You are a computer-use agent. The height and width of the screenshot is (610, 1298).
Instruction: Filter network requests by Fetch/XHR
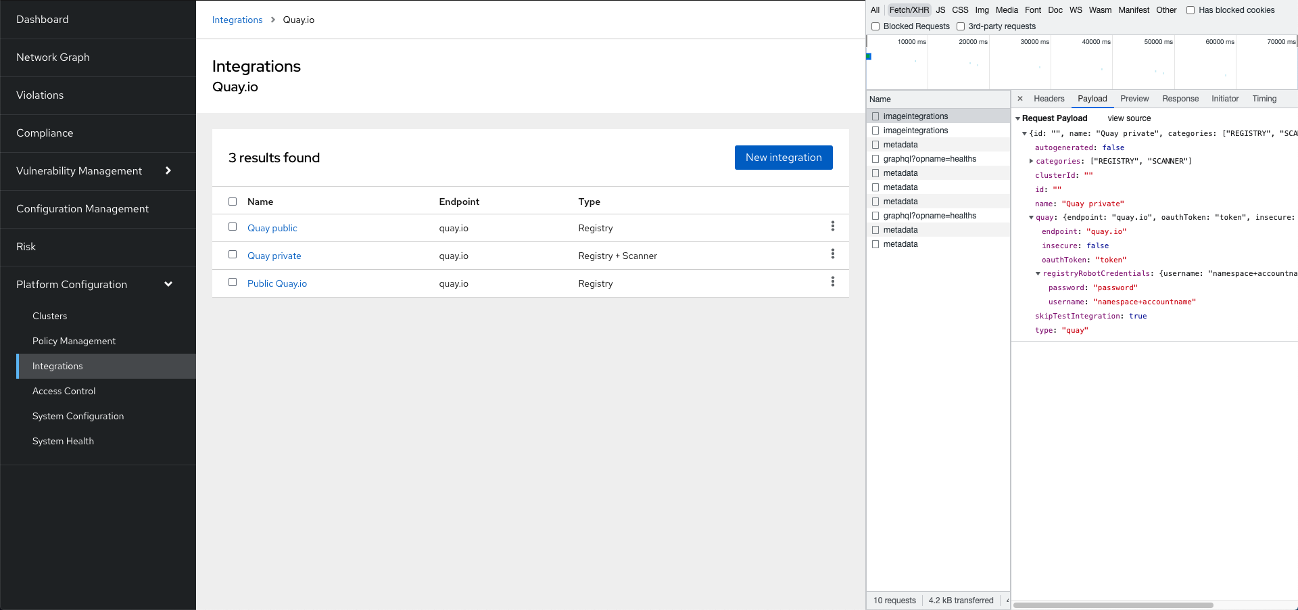909,10
